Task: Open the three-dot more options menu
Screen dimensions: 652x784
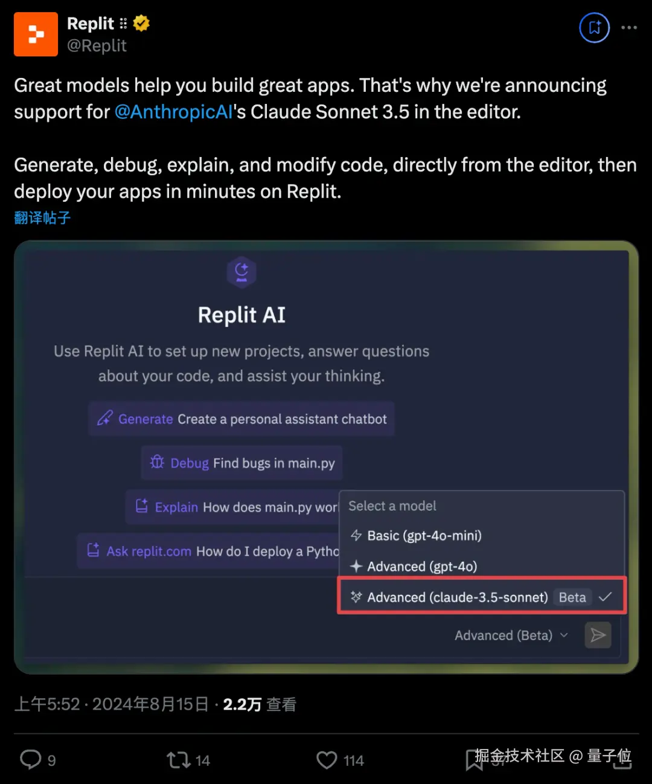Action: (629, 28)
